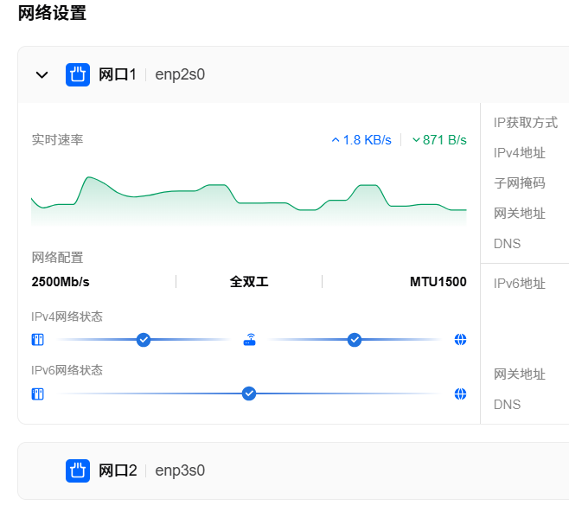Click the upload speed 1.8 KB/s indicator
Image resolution: width=569 pixels, height=531 pixels.
pos(361,140)
